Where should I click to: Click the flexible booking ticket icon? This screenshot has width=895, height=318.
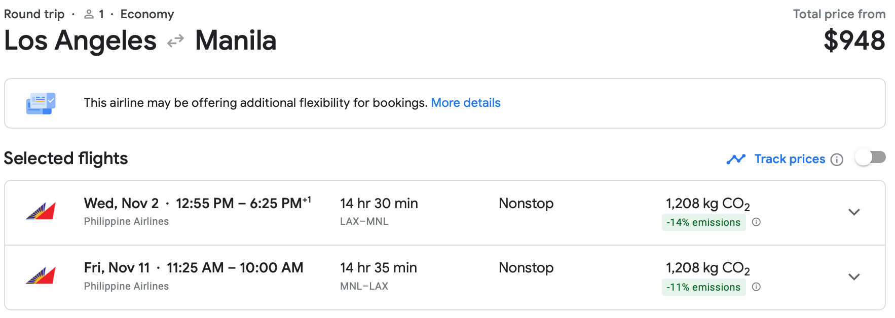pos(41,103)
